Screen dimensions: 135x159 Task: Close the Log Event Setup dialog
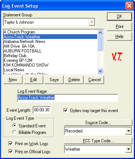click(x=129, y=6)
